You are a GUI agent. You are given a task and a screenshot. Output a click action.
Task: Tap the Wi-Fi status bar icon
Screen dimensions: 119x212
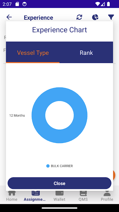[97, 4]
